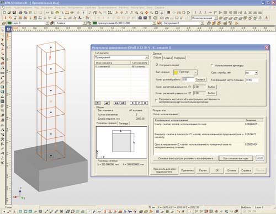
Task: Click the magnifier zoom icon beside the pan target
Action: [x=151, y=13]
